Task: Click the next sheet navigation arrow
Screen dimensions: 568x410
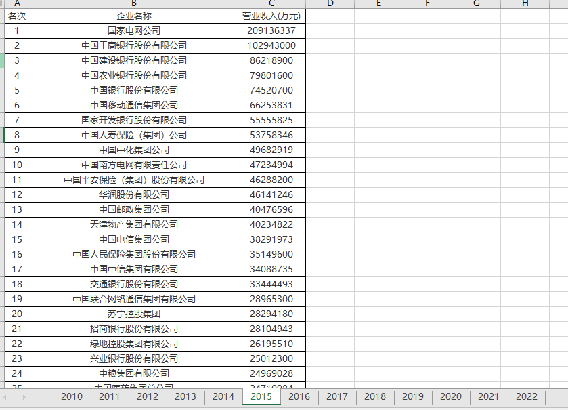Action: 24,397
